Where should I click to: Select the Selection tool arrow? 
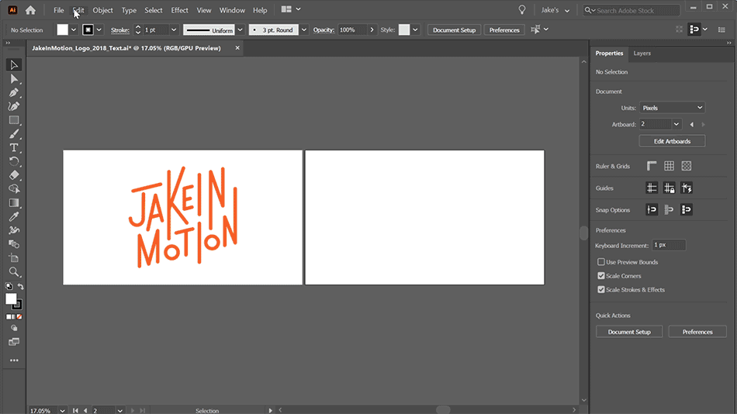pos(14,65)
